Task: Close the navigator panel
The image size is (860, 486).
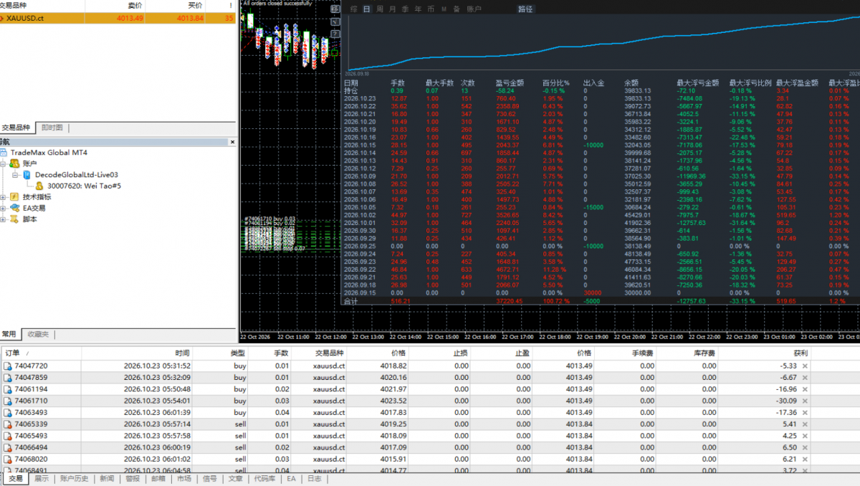Action: [232, 142]
